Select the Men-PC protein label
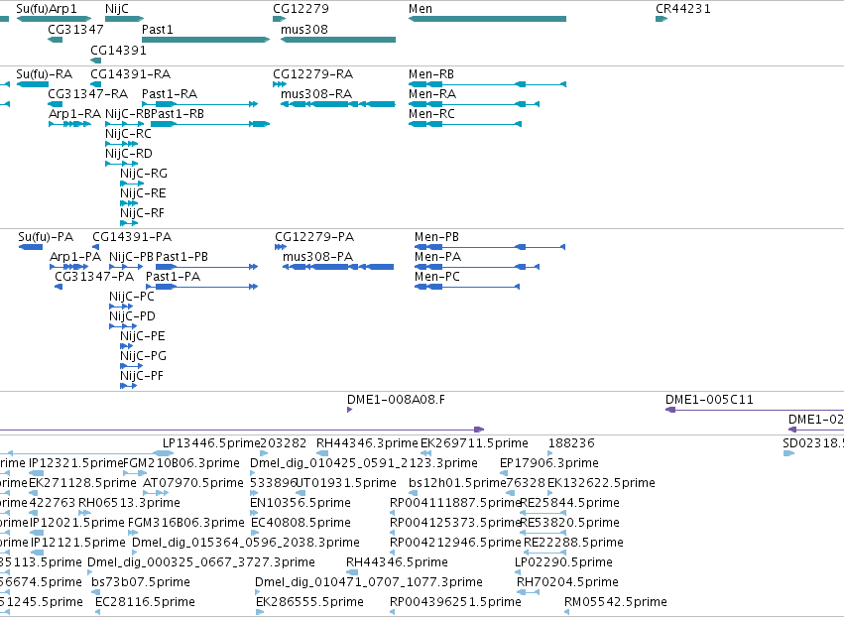The height and width of the screenshot is (617, 844). 437,277
